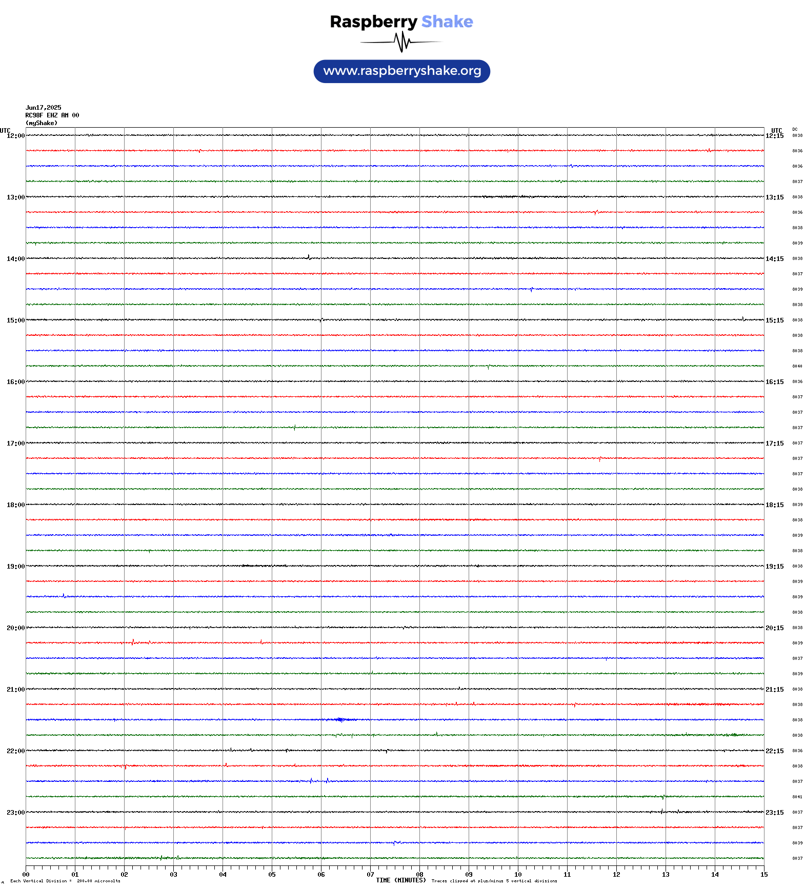This screenshot has height=888, width=805.
Task: Click minute tick label 09 on bottom axis
Action: 469,875
